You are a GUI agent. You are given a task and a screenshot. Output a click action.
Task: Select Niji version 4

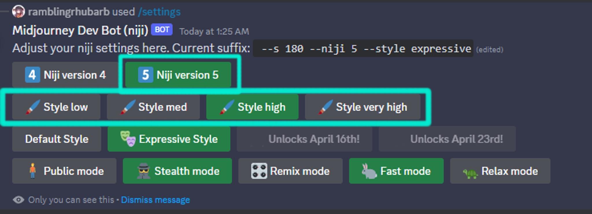(65, 75)
